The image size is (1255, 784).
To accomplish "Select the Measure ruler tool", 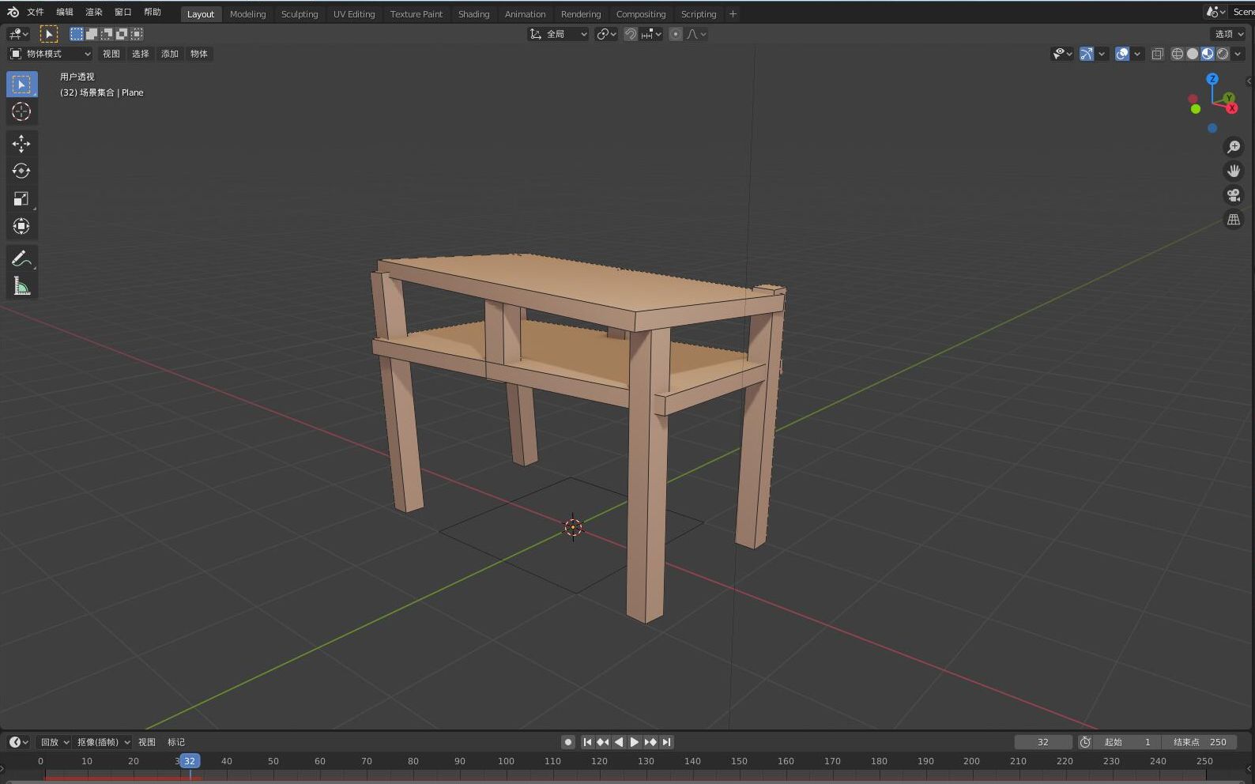I will pos(21,286).
